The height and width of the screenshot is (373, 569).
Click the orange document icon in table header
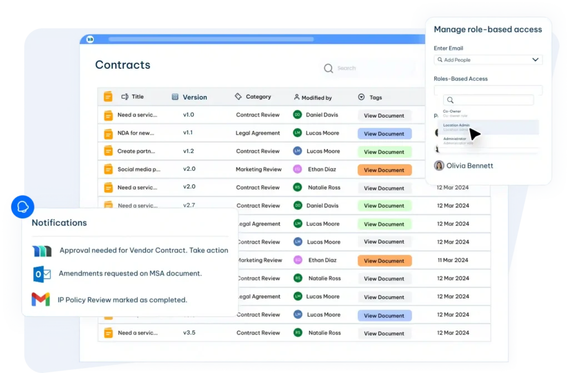click(108, 97)
